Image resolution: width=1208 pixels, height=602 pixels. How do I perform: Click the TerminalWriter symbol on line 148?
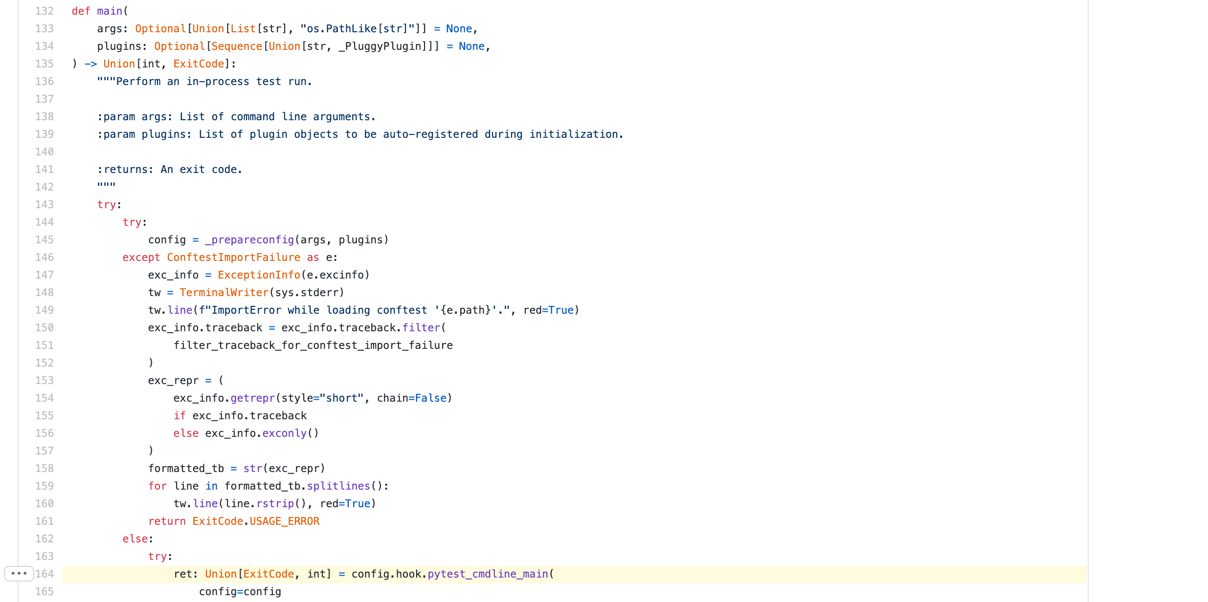224,292
